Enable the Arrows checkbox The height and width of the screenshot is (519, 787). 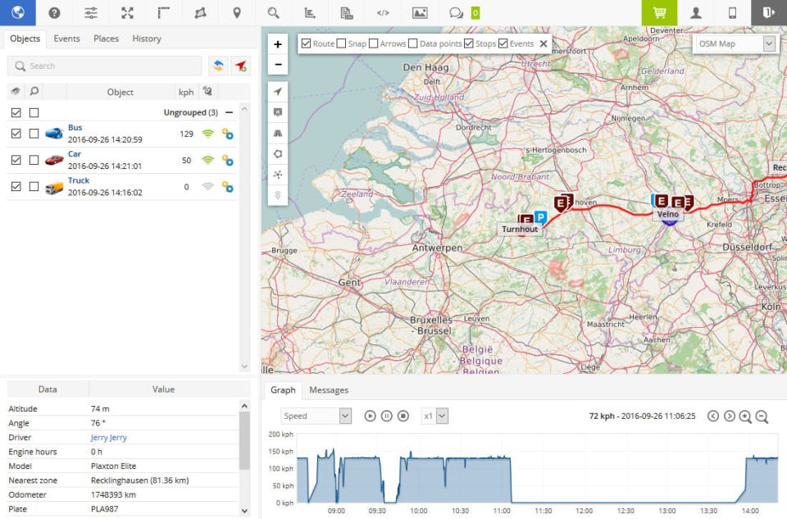[x=374, y=43]
